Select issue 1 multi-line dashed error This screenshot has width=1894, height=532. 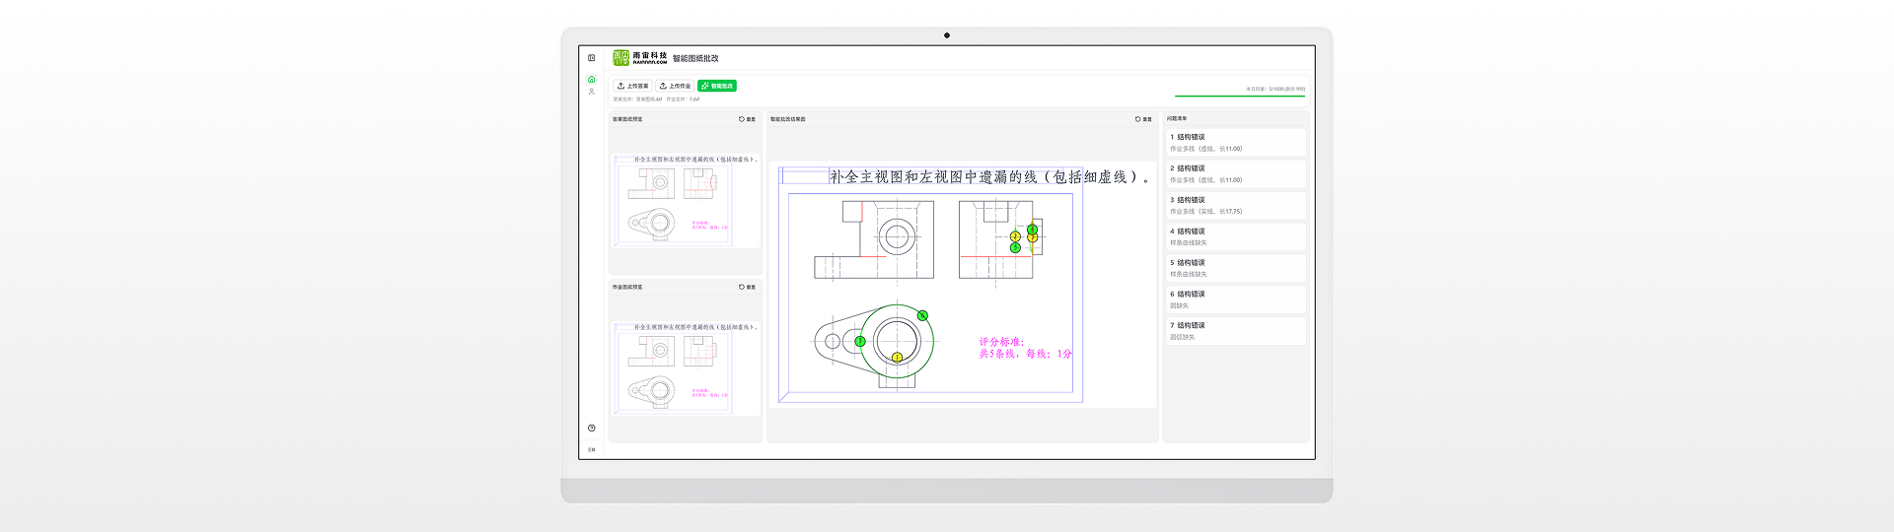tap(1236, 143)
